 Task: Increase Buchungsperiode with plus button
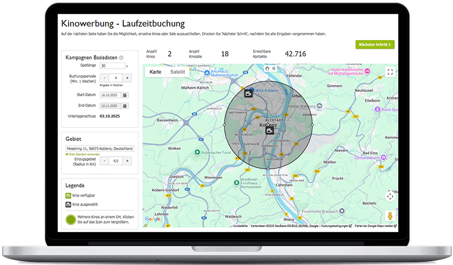tap(127, 78)
